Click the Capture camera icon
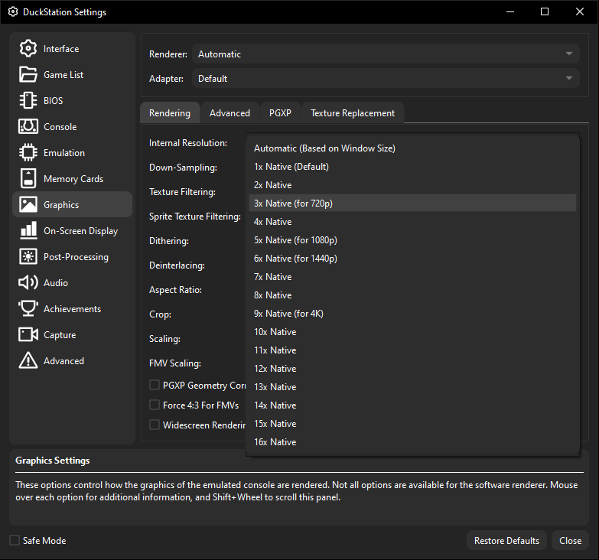 coord(28,334)
